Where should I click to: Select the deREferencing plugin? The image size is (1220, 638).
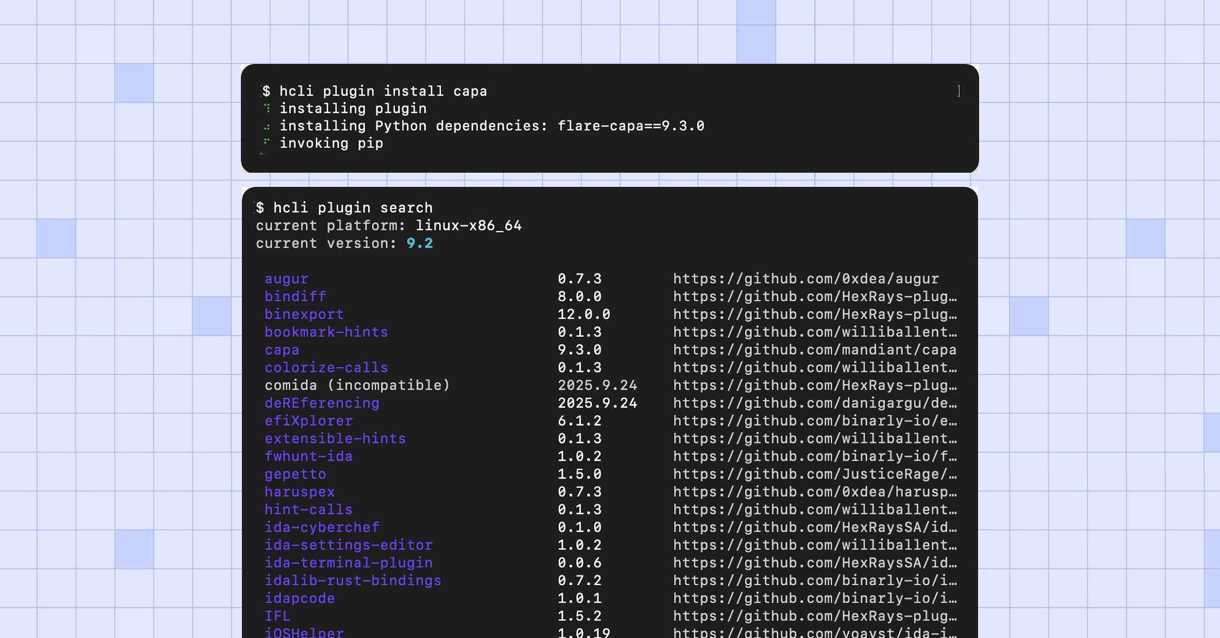(x=322, y=403)
